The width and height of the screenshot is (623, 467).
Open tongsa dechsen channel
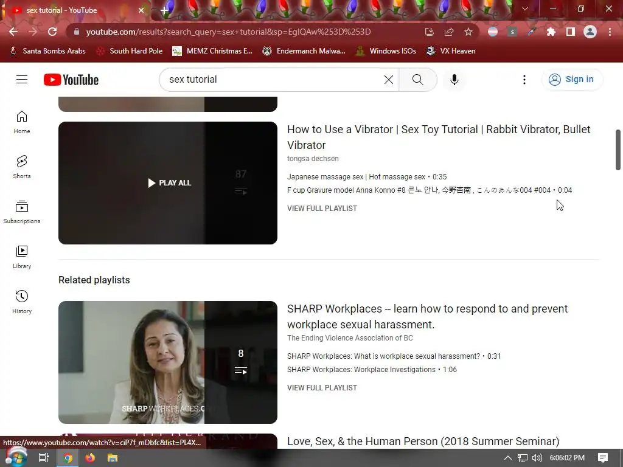click(x=313, y=159)
